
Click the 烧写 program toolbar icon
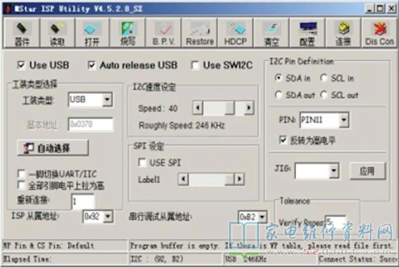click(x=128, y=33)
